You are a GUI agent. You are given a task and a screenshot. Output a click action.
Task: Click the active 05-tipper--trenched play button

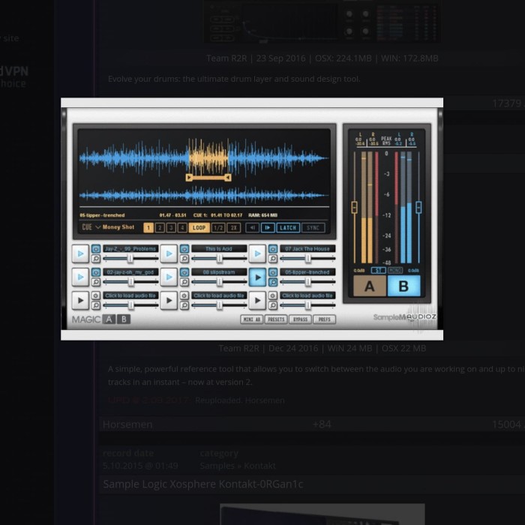point(257,277)
